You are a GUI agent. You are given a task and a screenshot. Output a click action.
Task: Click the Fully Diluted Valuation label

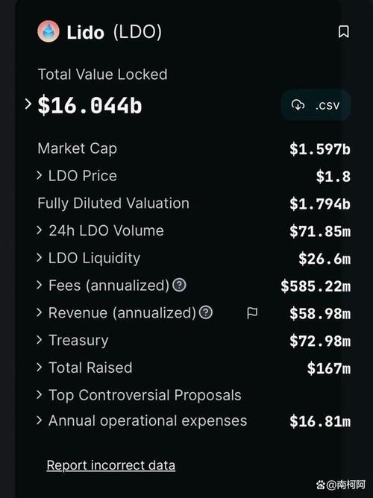113,204
